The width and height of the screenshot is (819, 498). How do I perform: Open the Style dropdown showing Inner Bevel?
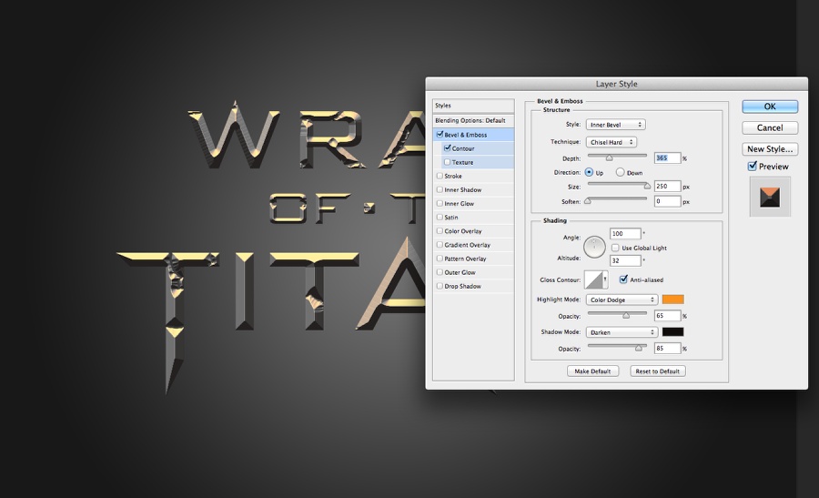(616, 125)
